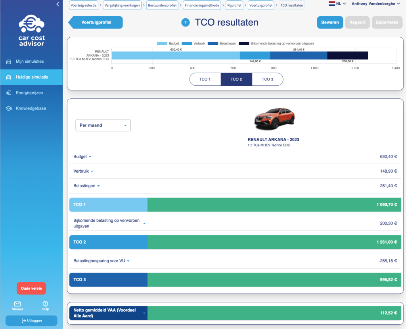Screen dimensions: 406x329
Task: Select the TCO 2 chart option
Action: coord(236,79)
